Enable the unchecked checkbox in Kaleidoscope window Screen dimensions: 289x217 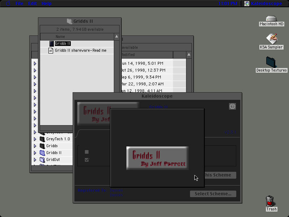pyautogui.click(x=87, y=152)
